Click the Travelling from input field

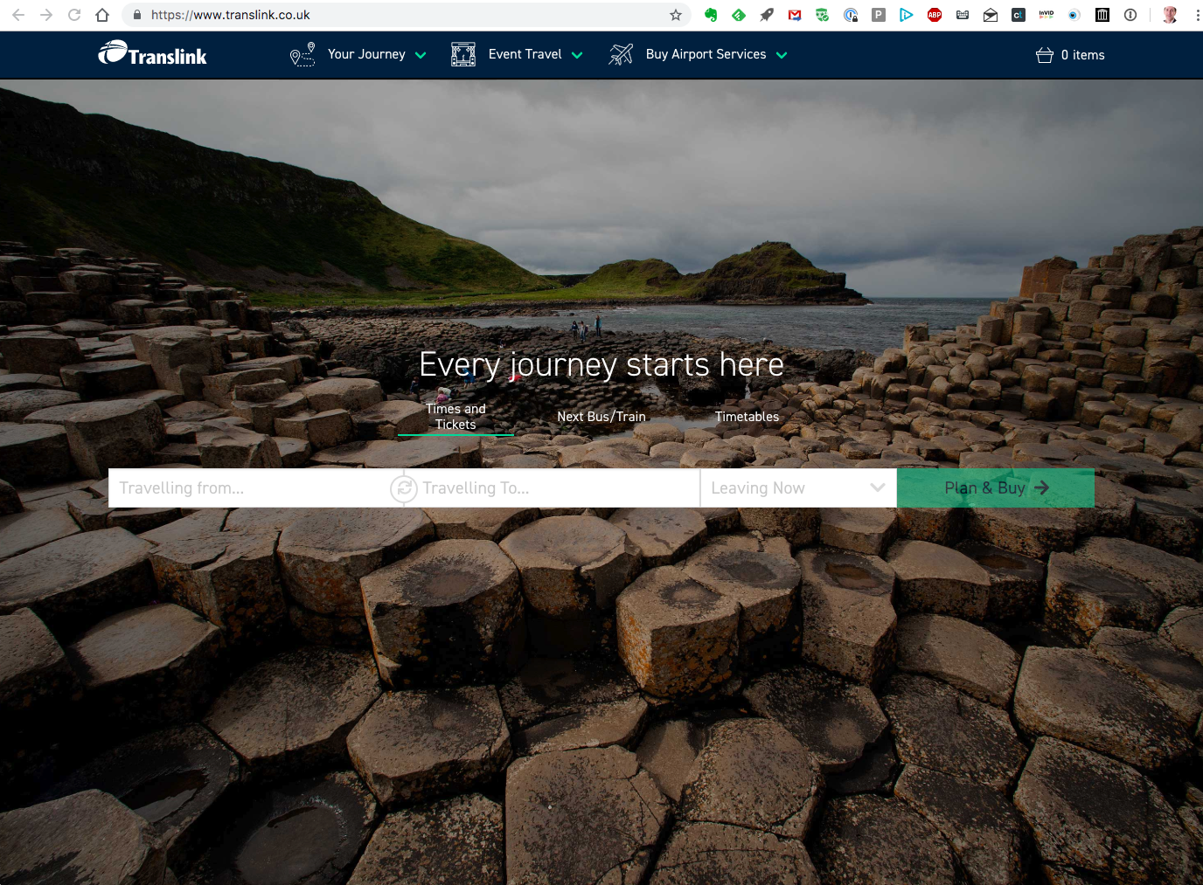tap(245, 488)
